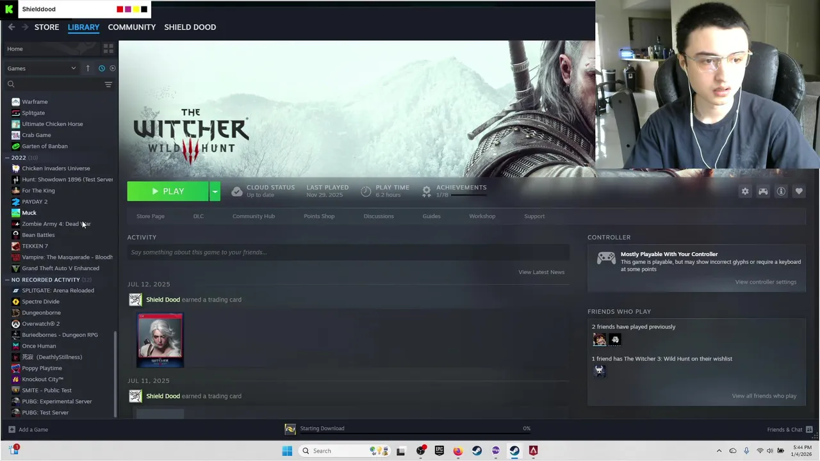Select Grand Theft Auto V Enhanced

coord(60,268)
